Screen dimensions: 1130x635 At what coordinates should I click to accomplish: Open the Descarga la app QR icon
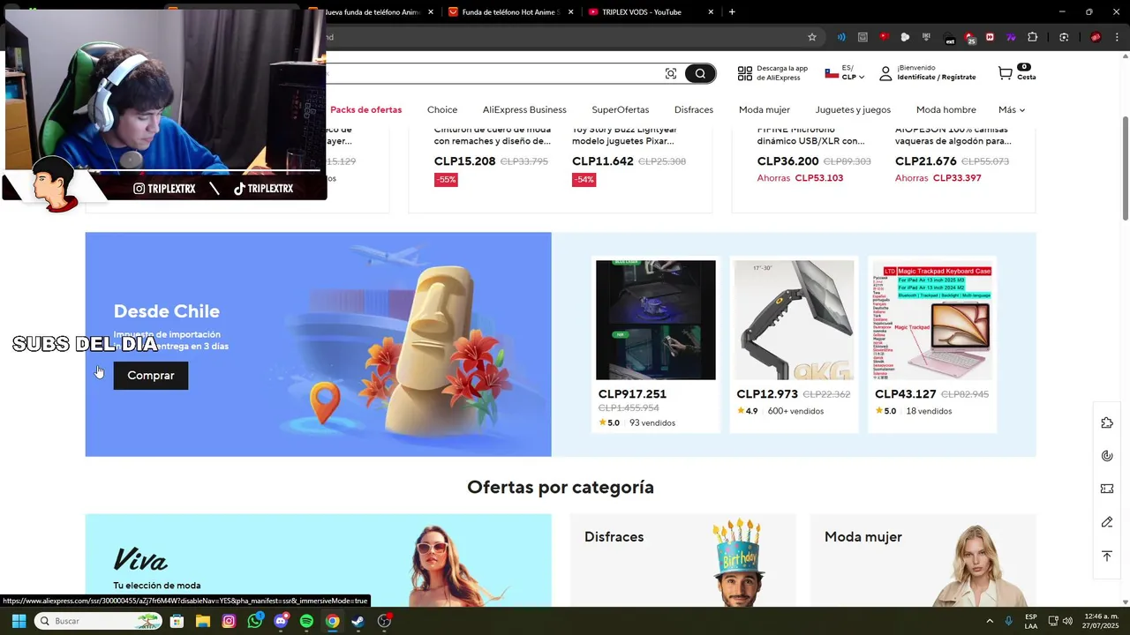pyautogui.click(x=745, y=73)
